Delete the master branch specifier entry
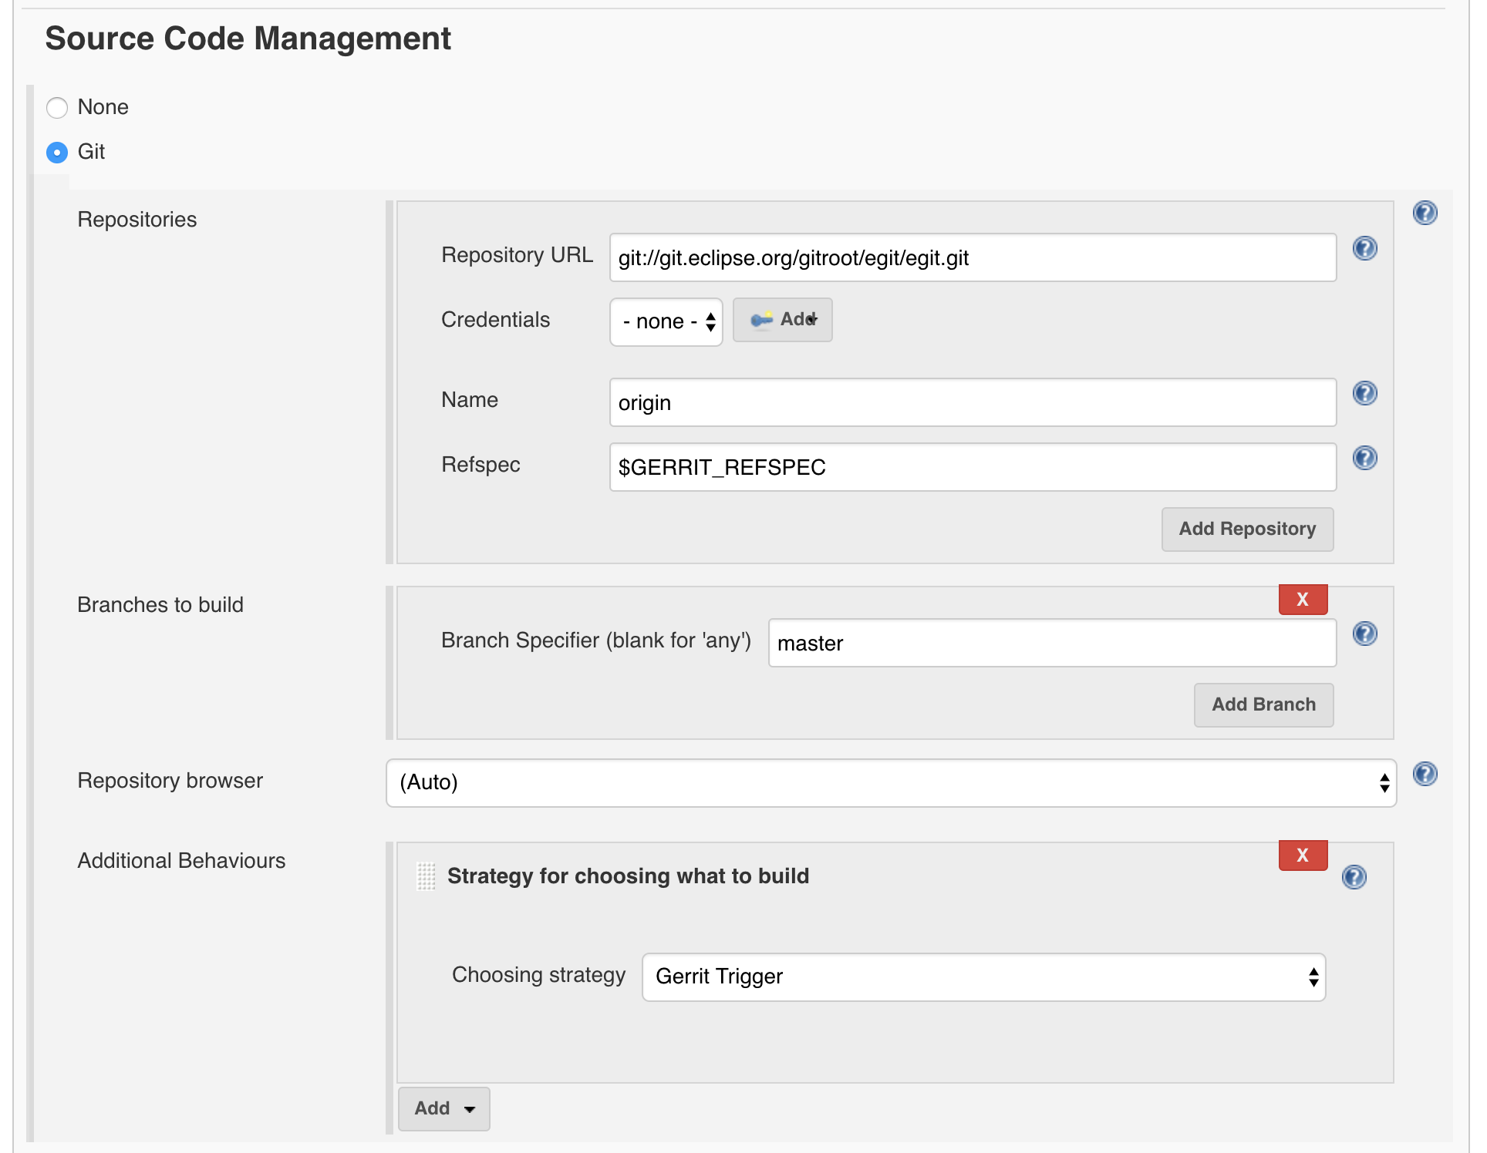1487x1153 pixels. (1303, 600)
